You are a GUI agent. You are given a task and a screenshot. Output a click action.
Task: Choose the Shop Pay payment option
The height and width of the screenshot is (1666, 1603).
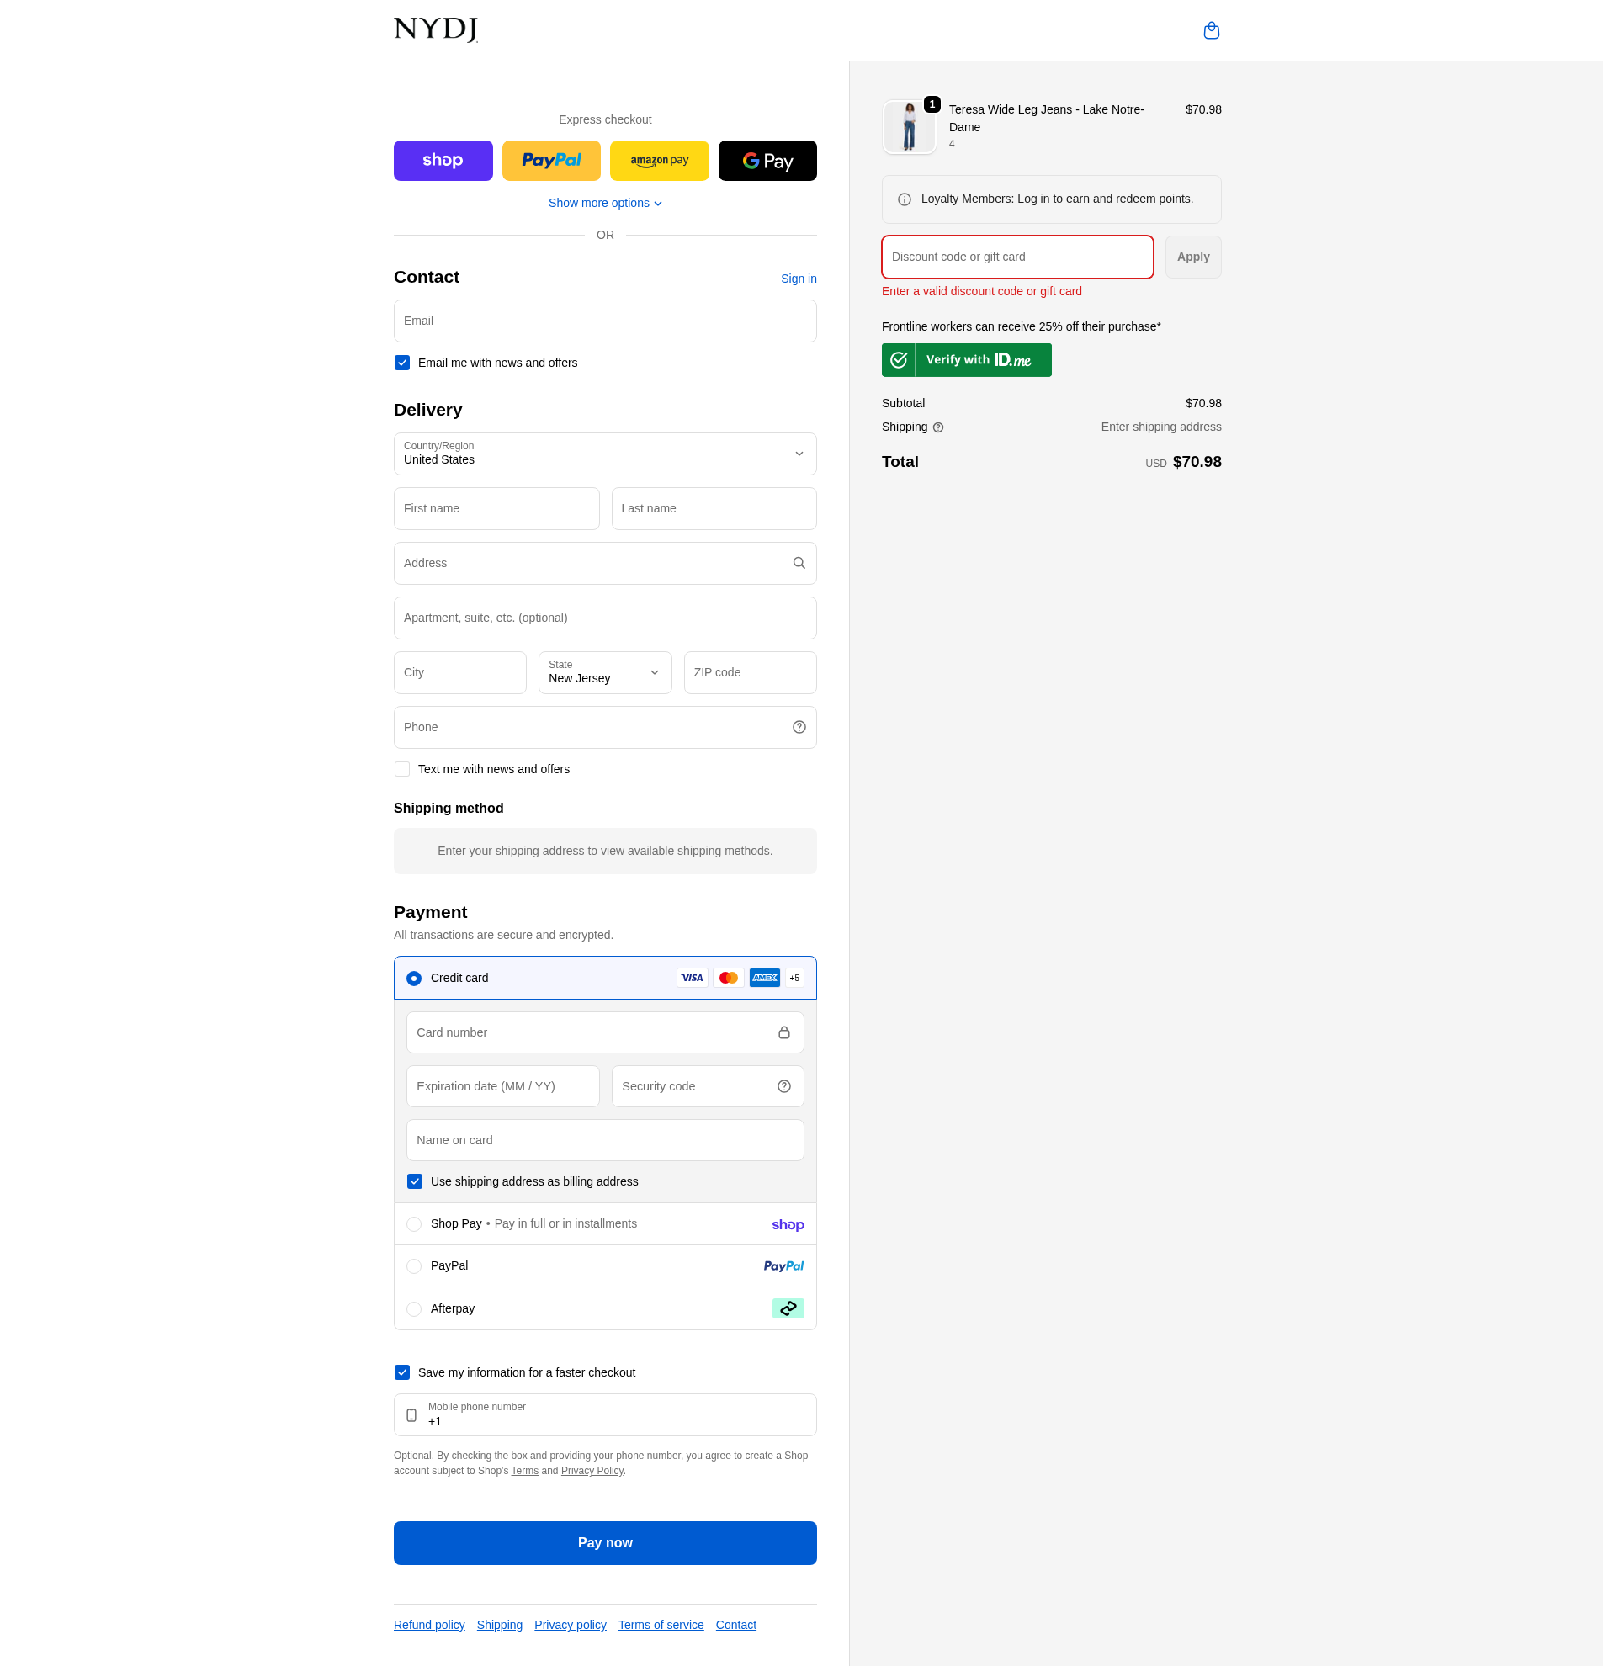click(x=414, y=1224)
